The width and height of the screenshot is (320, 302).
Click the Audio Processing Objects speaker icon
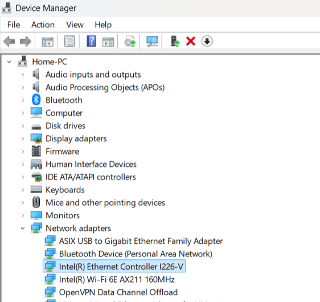[36, 87]
